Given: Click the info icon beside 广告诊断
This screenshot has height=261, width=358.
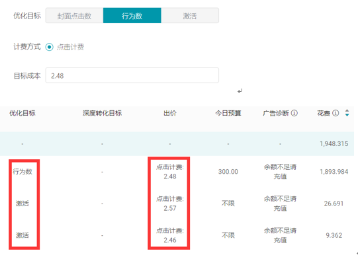Looking at the screenshot, I should [x=294, y=113].
